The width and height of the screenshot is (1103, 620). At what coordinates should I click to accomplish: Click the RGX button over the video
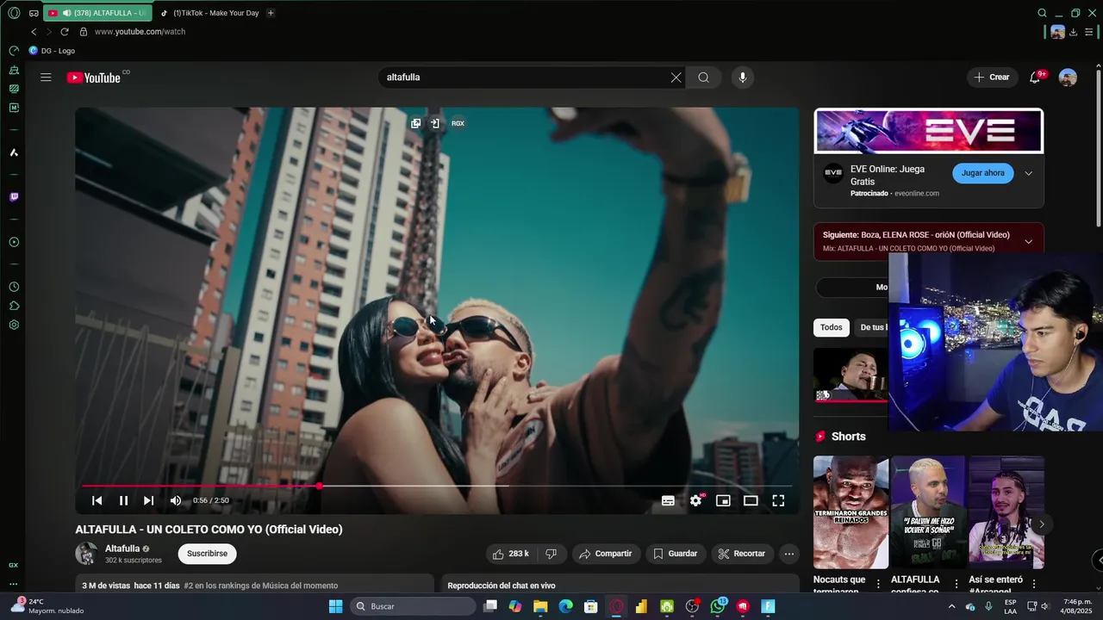(458, 123)
